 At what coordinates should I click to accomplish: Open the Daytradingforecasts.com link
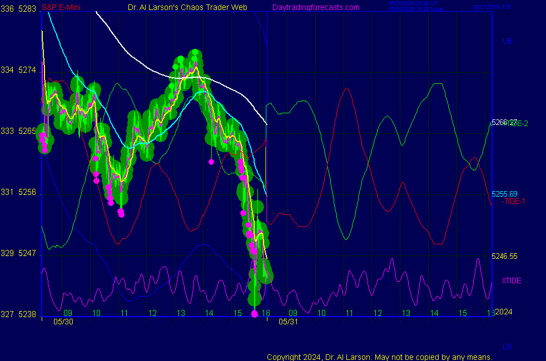pyautogui.click(x=315, y=7)
